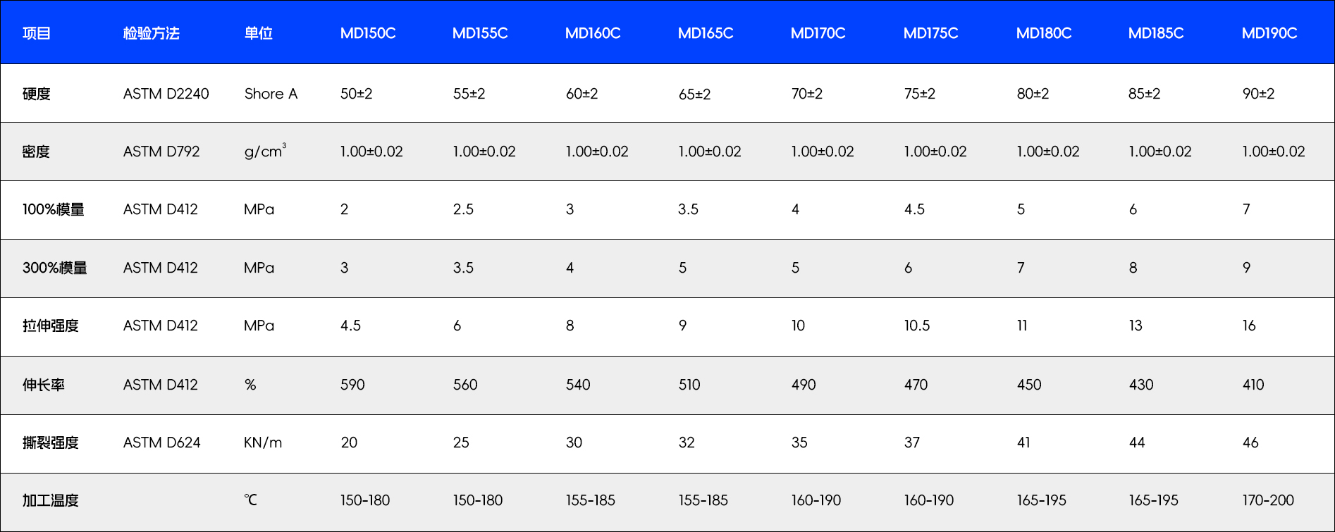Click the 拉伸强度 row label
The width and height of the screenshot is (1335, 532).
50,326
